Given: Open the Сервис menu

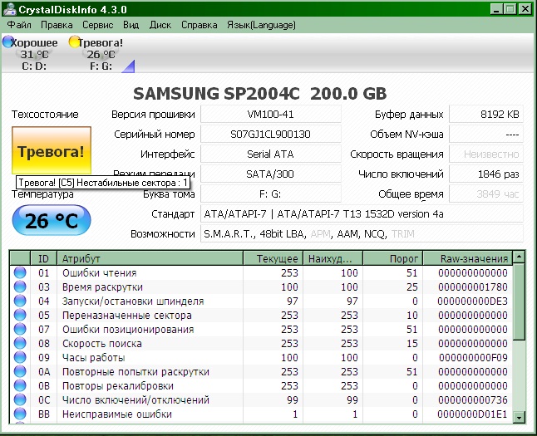Looking at the screenshot, I should [x=97, y=25].
